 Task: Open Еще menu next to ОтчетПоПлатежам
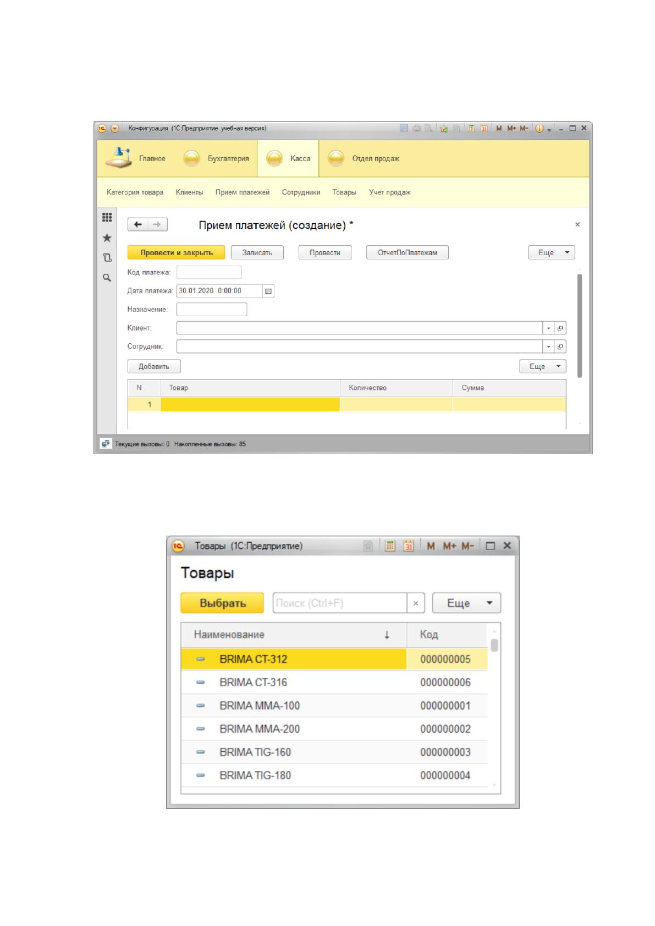552,252
